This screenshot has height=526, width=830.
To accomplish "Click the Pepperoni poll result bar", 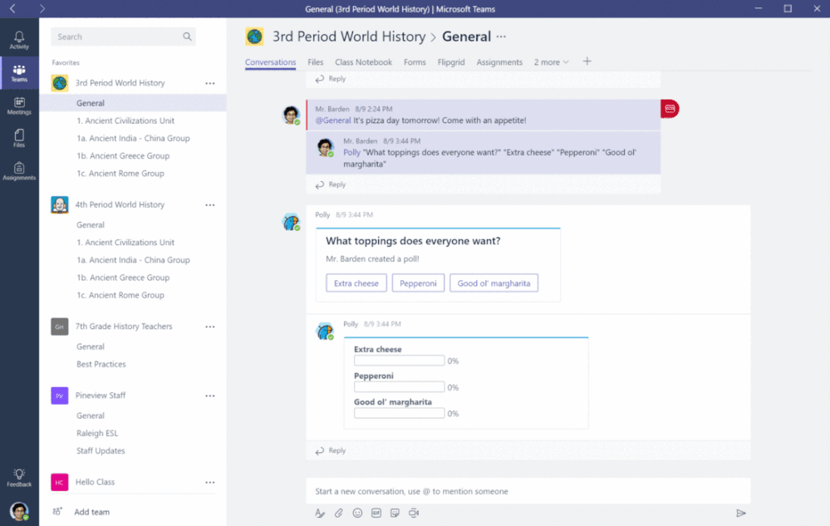I will [399, 387].
